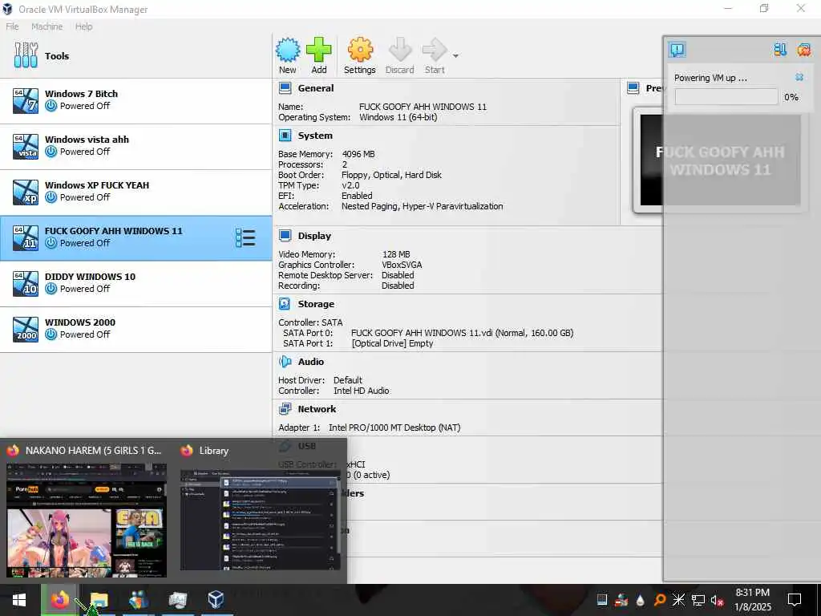Open the Machine menu

47,26
